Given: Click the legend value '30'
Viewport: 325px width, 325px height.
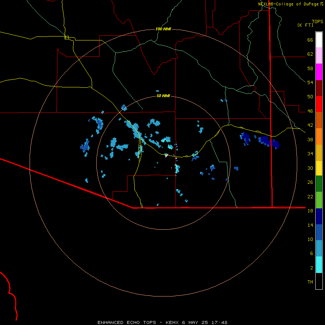Looking at the screenshot, I should [x=310, y=168].
